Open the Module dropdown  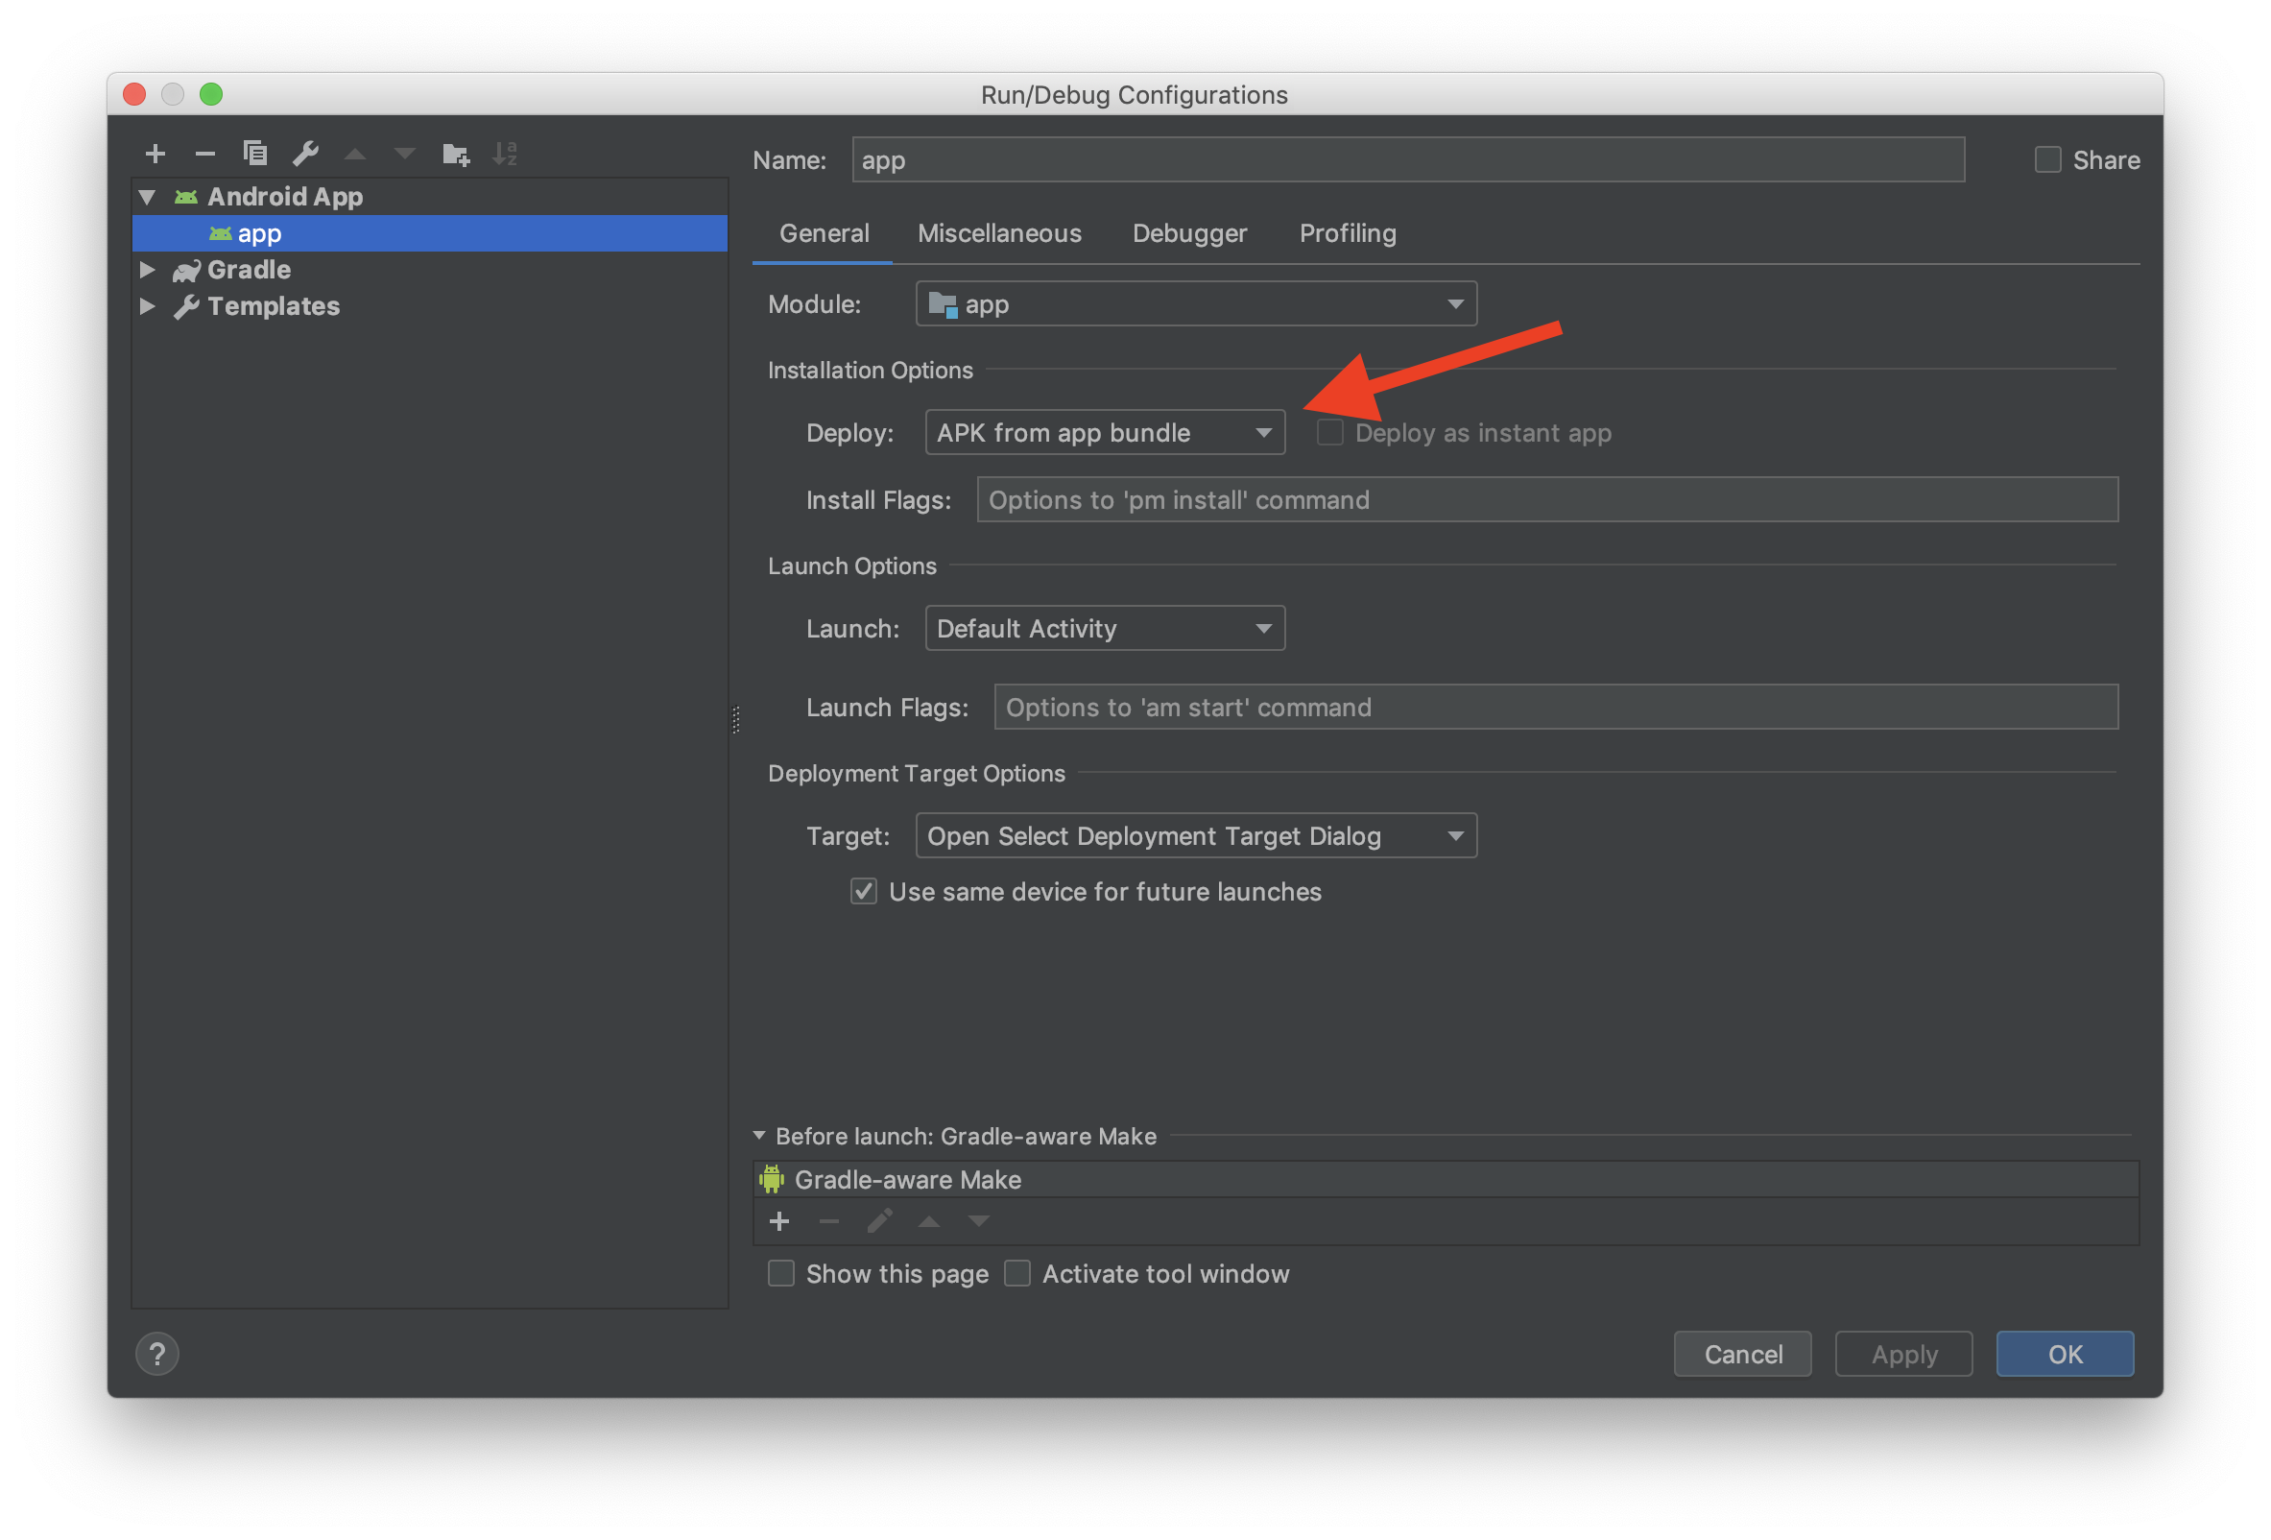[1196, 305]
